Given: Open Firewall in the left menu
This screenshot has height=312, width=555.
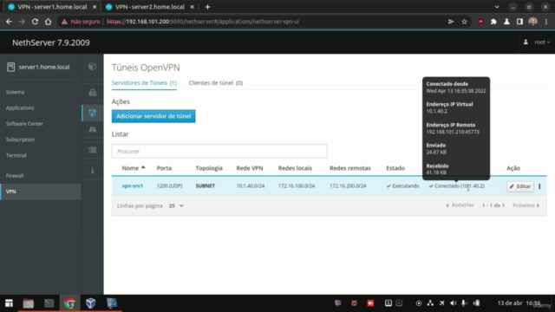Looking at the screenshot, I should coord(15,175).
